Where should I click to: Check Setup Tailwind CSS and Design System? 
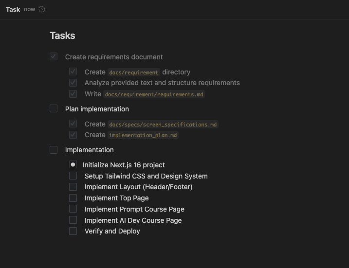point(73,176)
